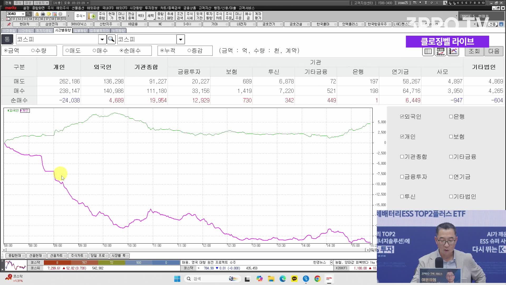Open the 관심종목 toolbar shortcut
Image resolution: width=506 pixels, height=285 pixels.
coord(131,16)
